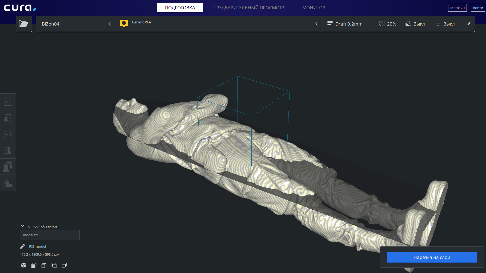Switch to the right side view icon
The image size is (486, 273).
point(64,265)
